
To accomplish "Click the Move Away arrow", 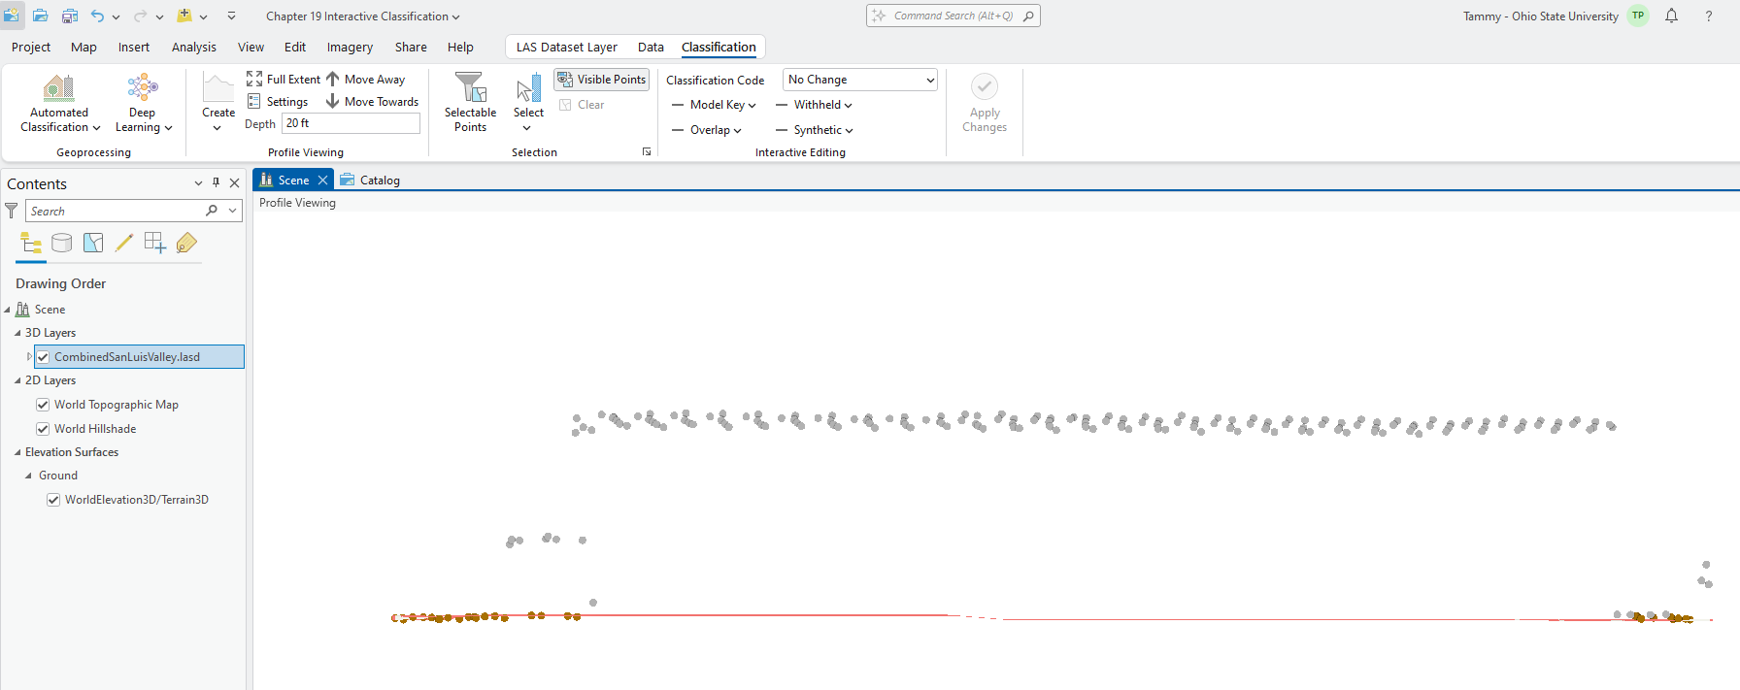I will (x=333, y=80).
